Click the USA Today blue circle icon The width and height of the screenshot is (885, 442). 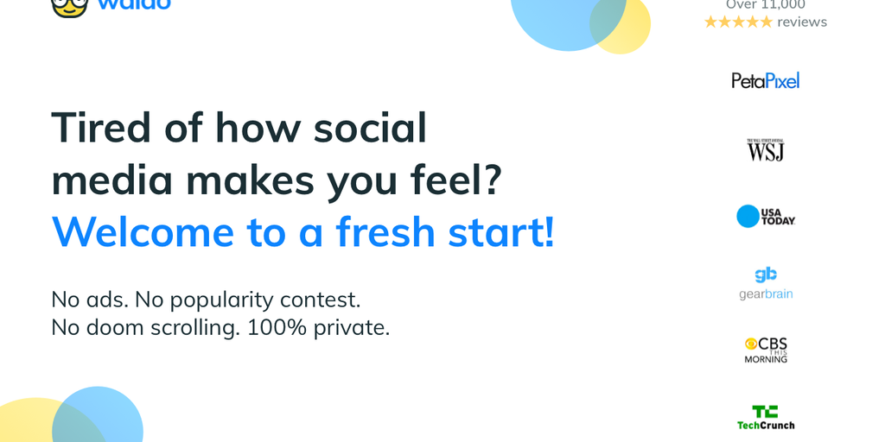(747, 216)
